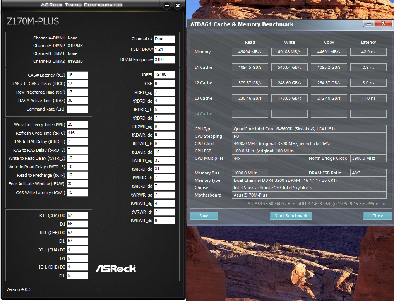Click Memory Bus value 1600.0 MHz
The width and height of the screenshot is (394, 301).
tap(250, 173)
